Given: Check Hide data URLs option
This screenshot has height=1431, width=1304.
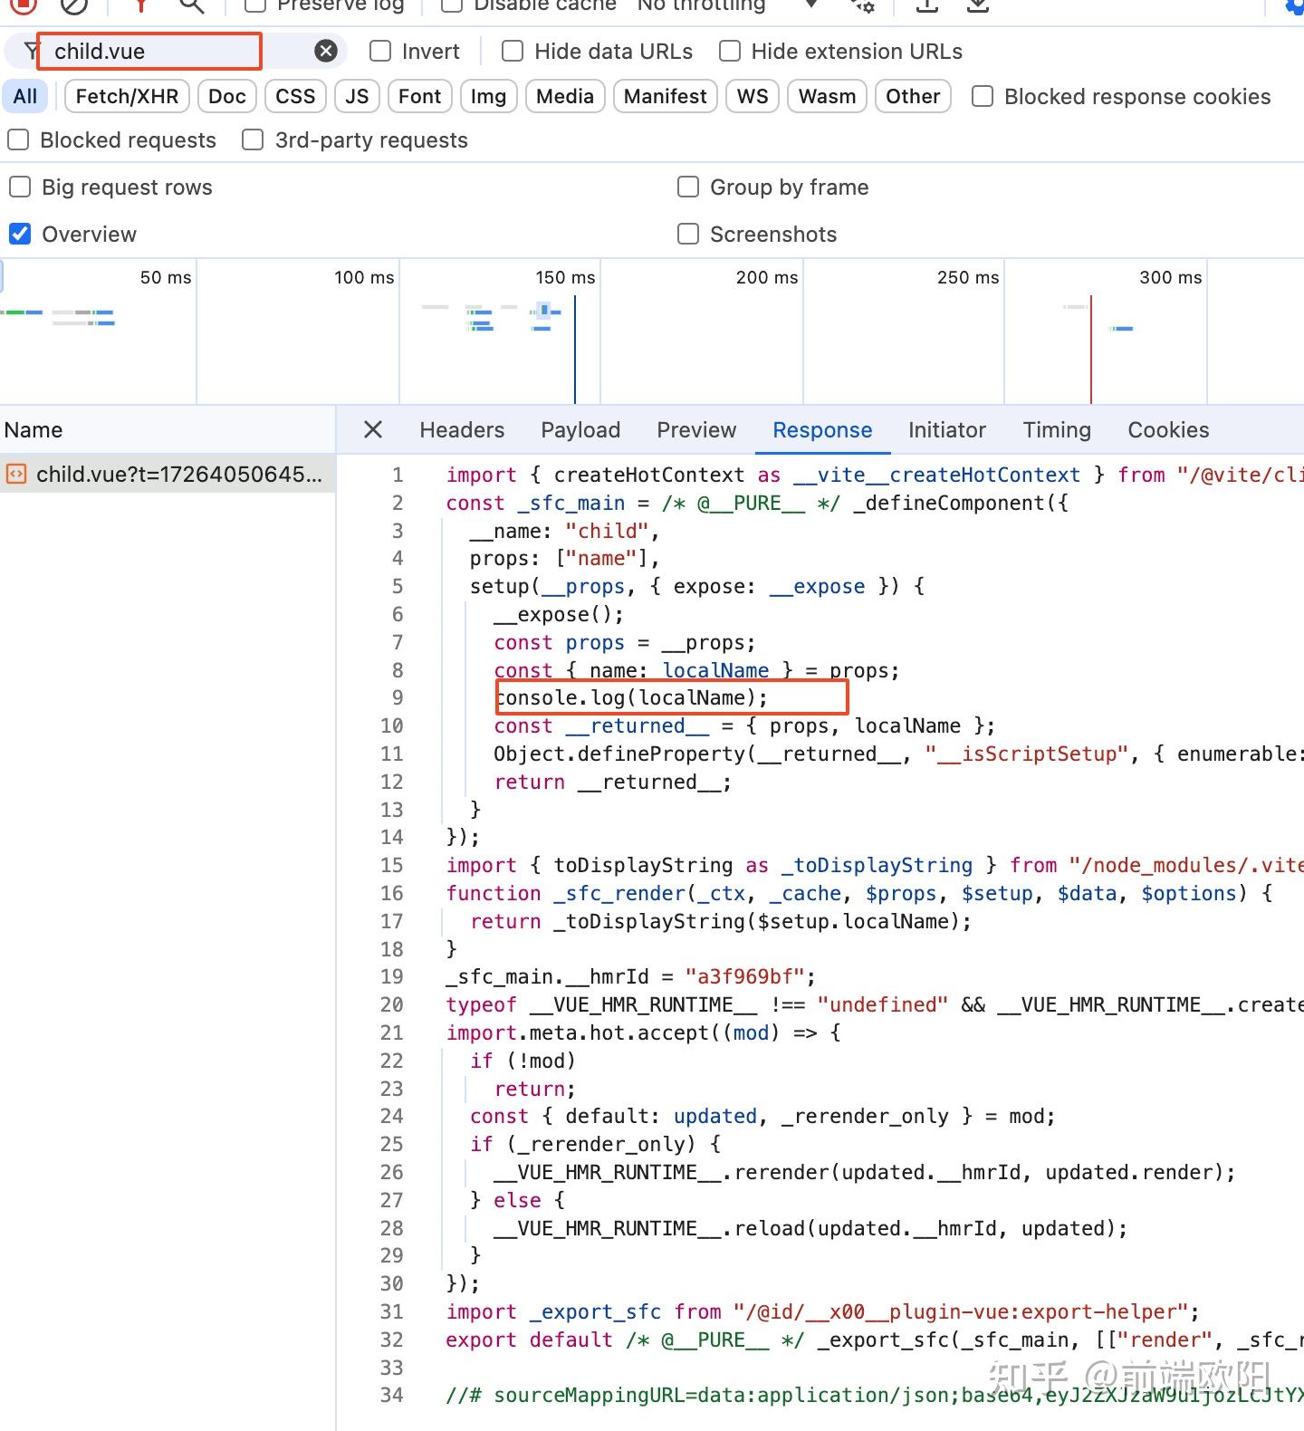Looking at the screenshot, I should pyautogui.click(x=513, y=52).
